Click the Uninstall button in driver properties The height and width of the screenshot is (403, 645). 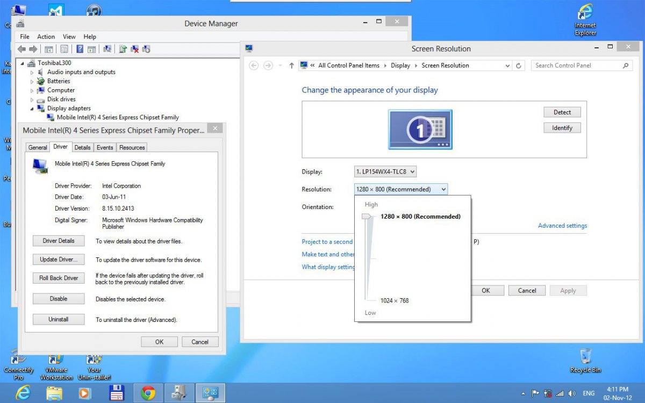(59, 319)
